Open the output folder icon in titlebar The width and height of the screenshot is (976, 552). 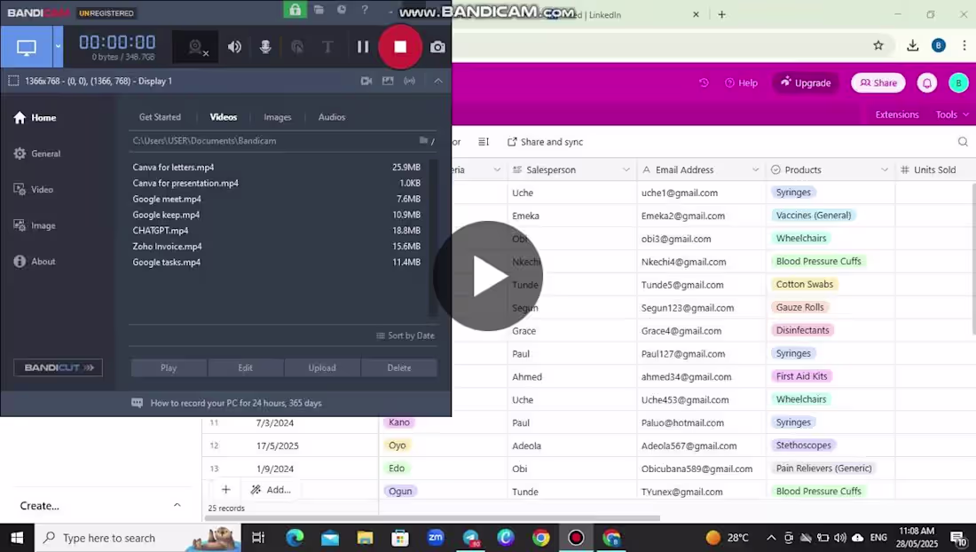click(319, 12)
